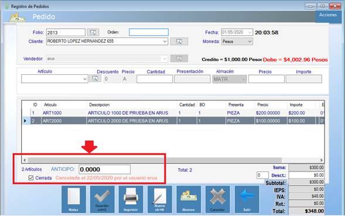Select row ART1000 in the grid
The height and width of the screenshot is (216, 345).
point(173,113)
